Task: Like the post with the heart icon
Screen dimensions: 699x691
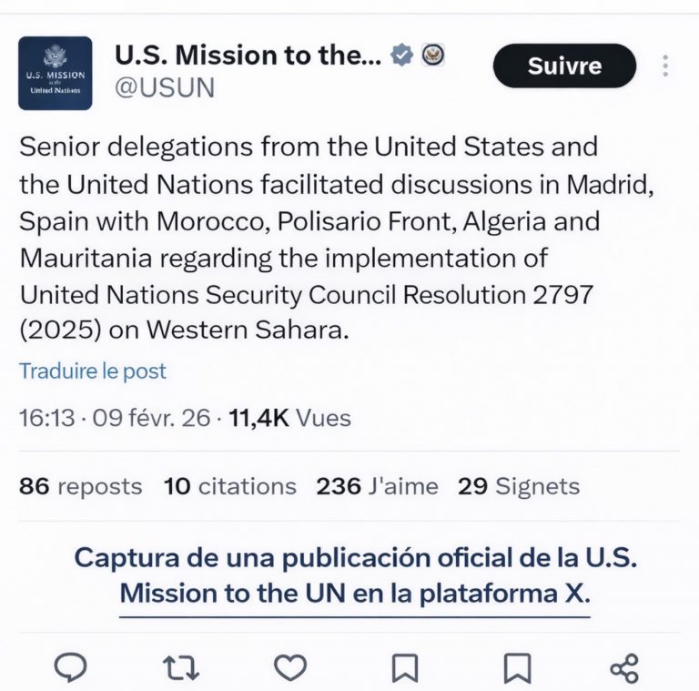Action: tap(290, 668)
